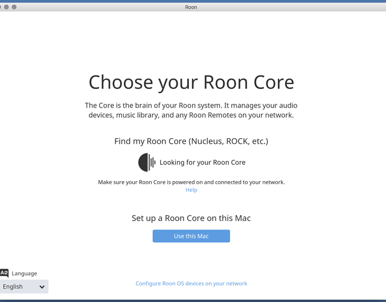Viewport: 386px width, 302px height.
Task: Expand the English language dropdown
Action: [24, 286]
